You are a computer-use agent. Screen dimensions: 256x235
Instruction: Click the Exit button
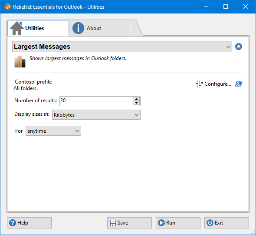pos(226,223)
